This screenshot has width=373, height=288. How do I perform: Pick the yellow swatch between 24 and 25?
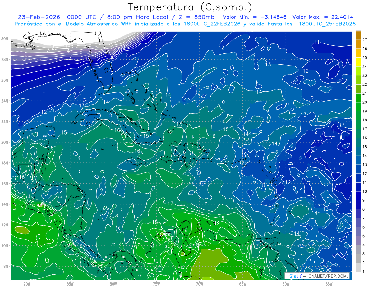(x=358, y=62)
